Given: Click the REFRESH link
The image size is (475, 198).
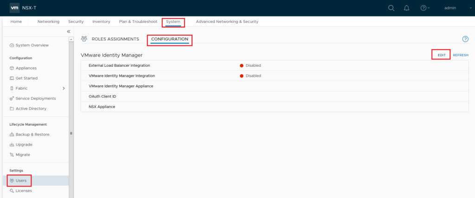Looking at the screenshot, I should coord(461,55).
